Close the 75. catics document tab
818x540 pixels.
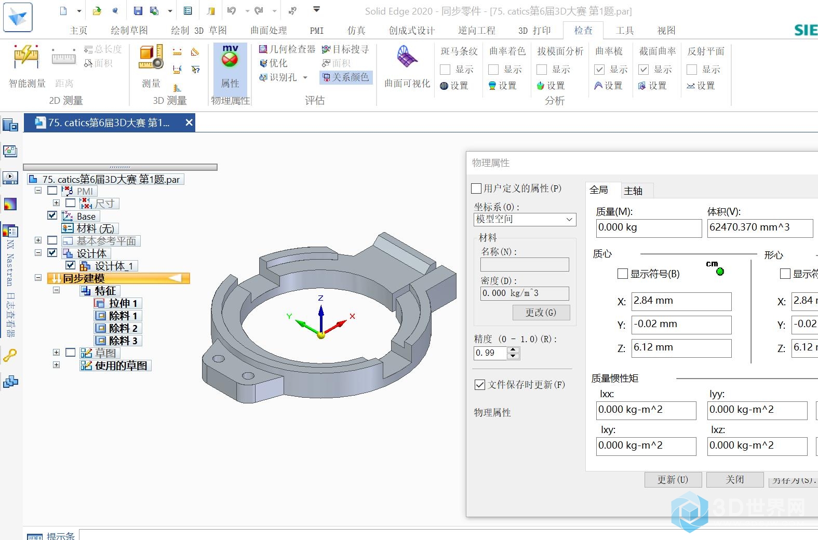coord(189,123)
